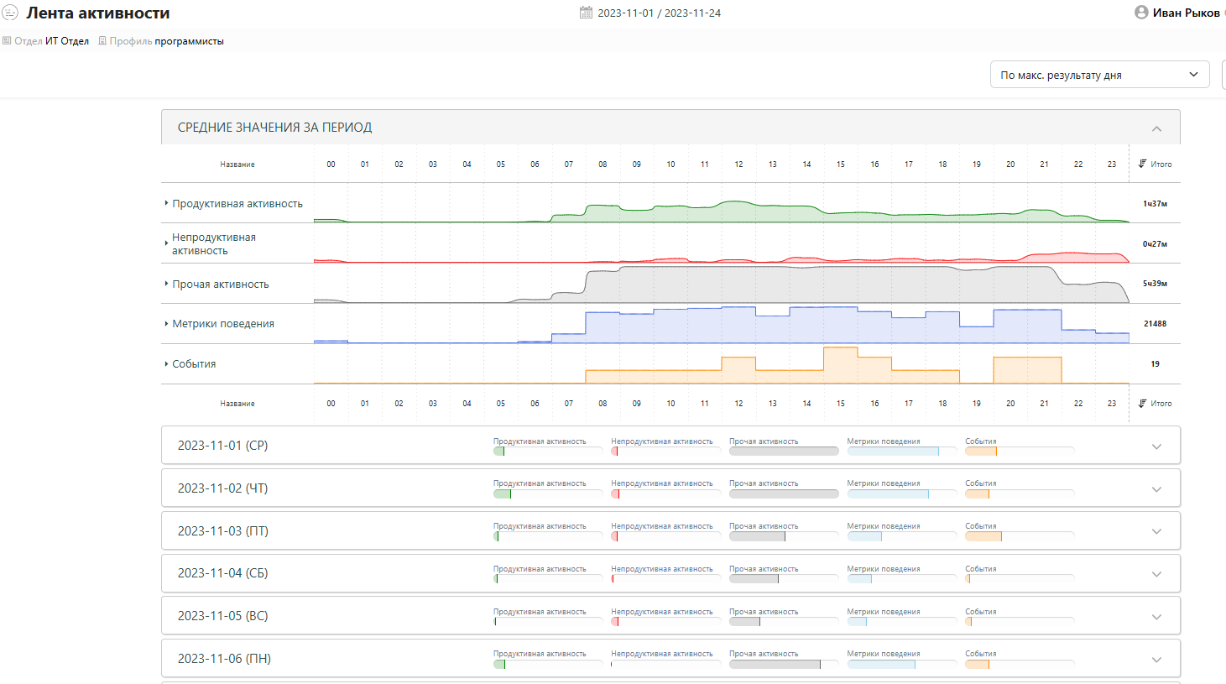Image resolution: width=1226 pixels, height=684 pixels.
Task: Click Продуктивная активность progress bar for 2023-11-02
Action: pos(548,493)
